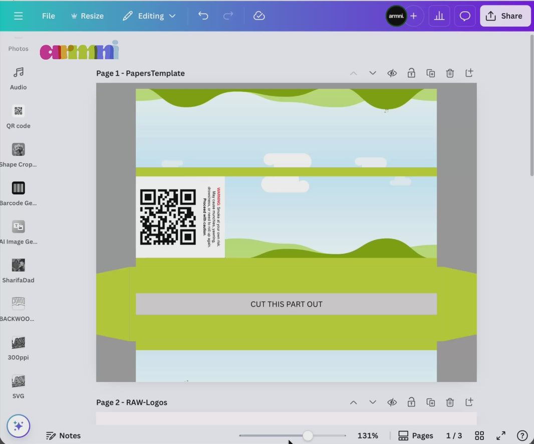Open the analytics chart icon
Image resolution: width=534 pixels, height=444 pixels.
(x=439, y=16)
